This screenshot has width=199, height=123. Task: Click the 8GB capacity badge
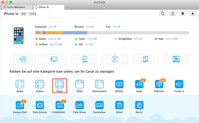[24, 14]
